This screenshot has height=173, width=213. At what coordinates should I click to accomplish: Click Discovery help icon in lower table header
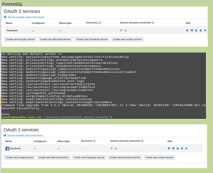[94, 141]
